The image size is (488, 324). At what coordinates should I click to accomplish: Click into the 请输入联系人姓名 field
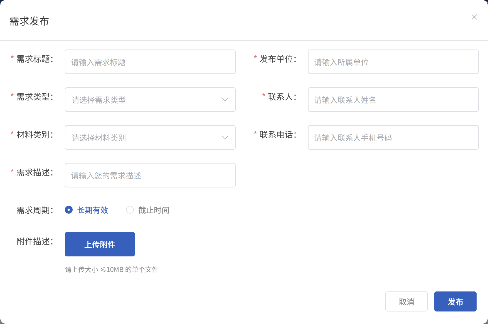tap(393, 100)
